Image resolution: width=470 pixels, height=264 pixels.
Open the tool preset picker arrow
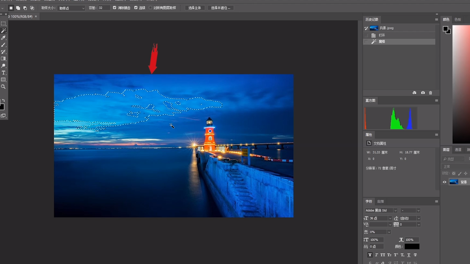(3, 8)
